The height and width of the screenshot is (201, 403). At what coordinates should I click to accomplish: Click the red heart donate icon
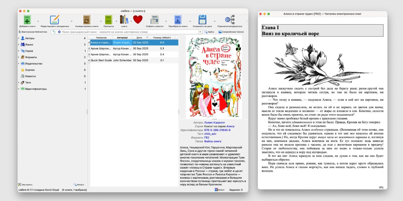click(x=138, y=19)
